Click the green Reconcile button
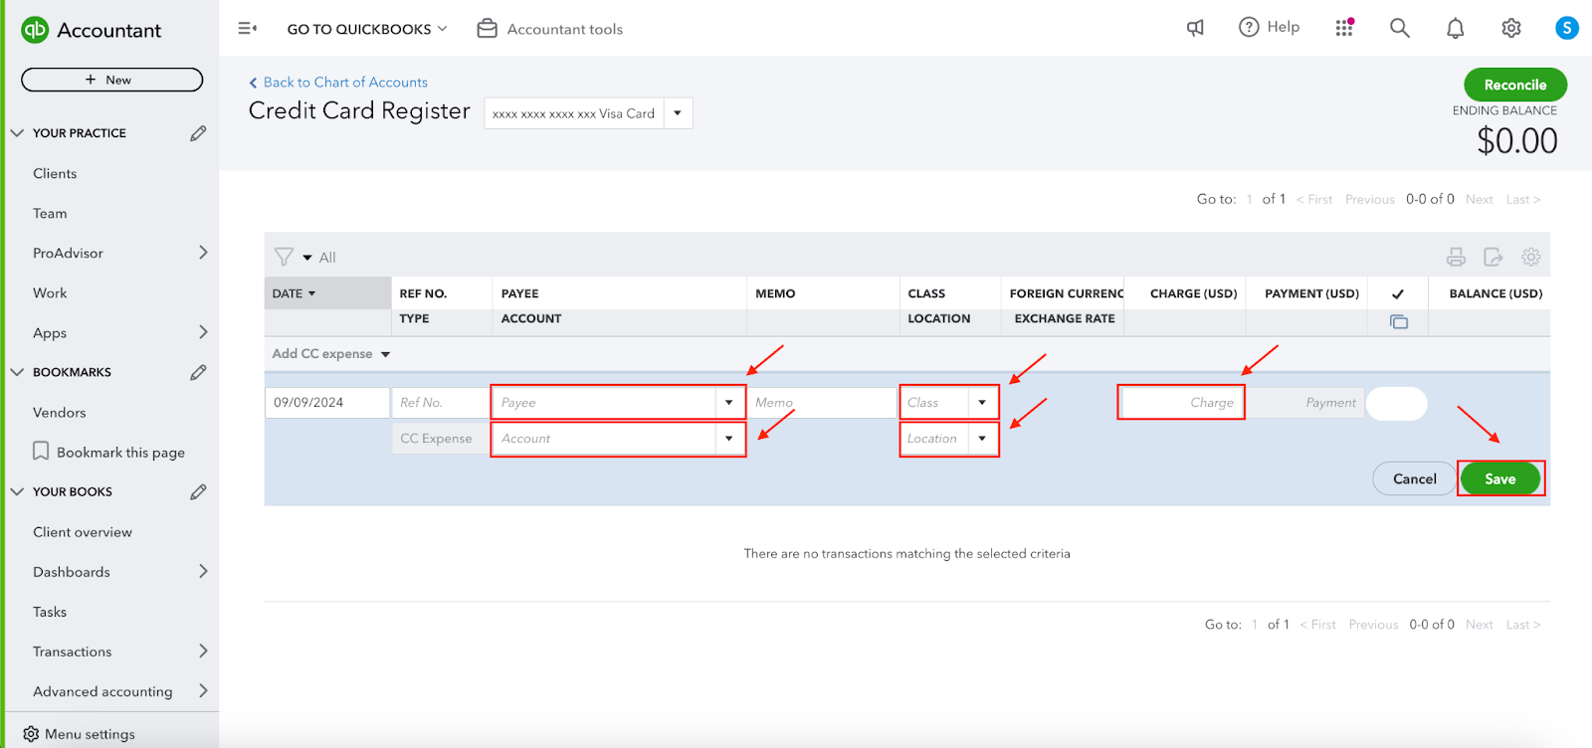The image size is (1592, 748). [1515, 85]
